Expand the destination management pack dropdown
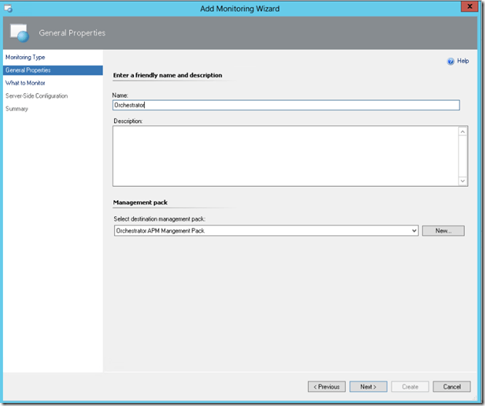 coord(413,231)
